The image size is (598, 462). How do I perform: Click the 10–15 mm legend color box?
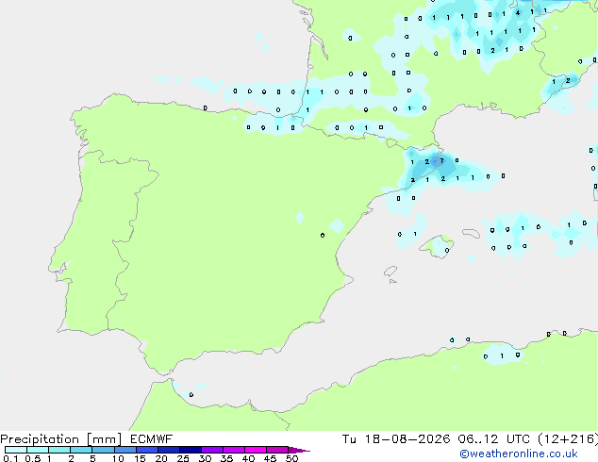[125, 450]
